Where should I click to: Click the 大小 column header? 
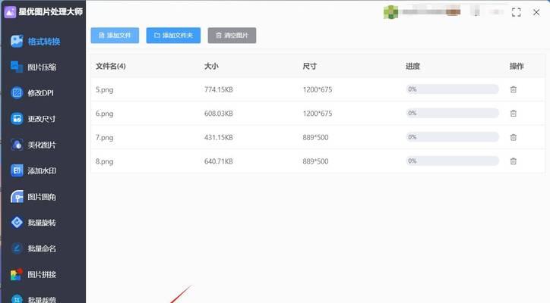tap(211, 66)
